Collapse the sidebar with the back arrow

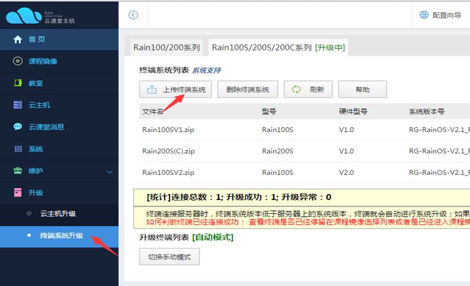(x=133, y=15)
